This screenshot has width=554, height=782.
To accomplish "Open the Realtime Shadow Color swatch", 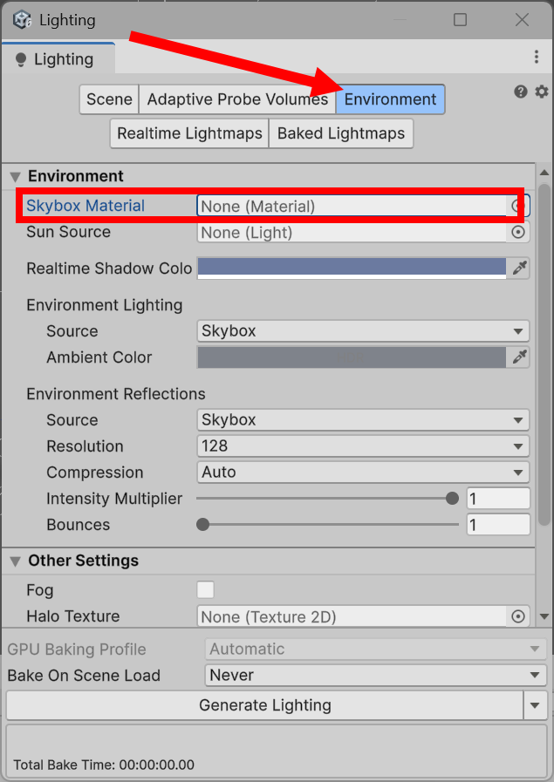I will [352, 269].
